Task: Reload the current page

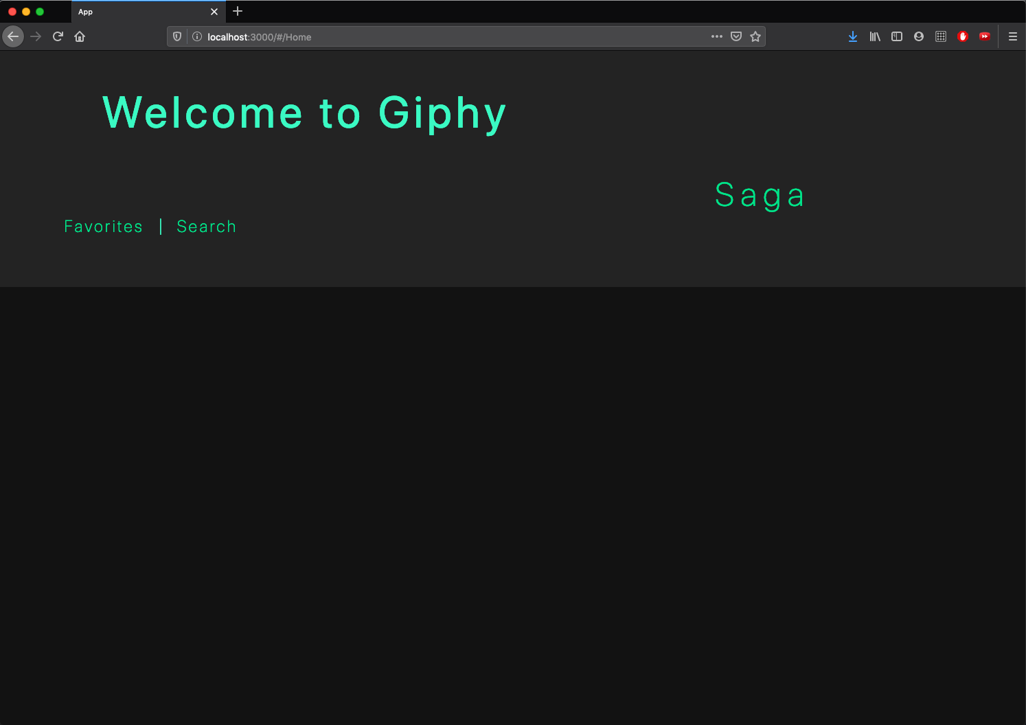Action: 58,36
